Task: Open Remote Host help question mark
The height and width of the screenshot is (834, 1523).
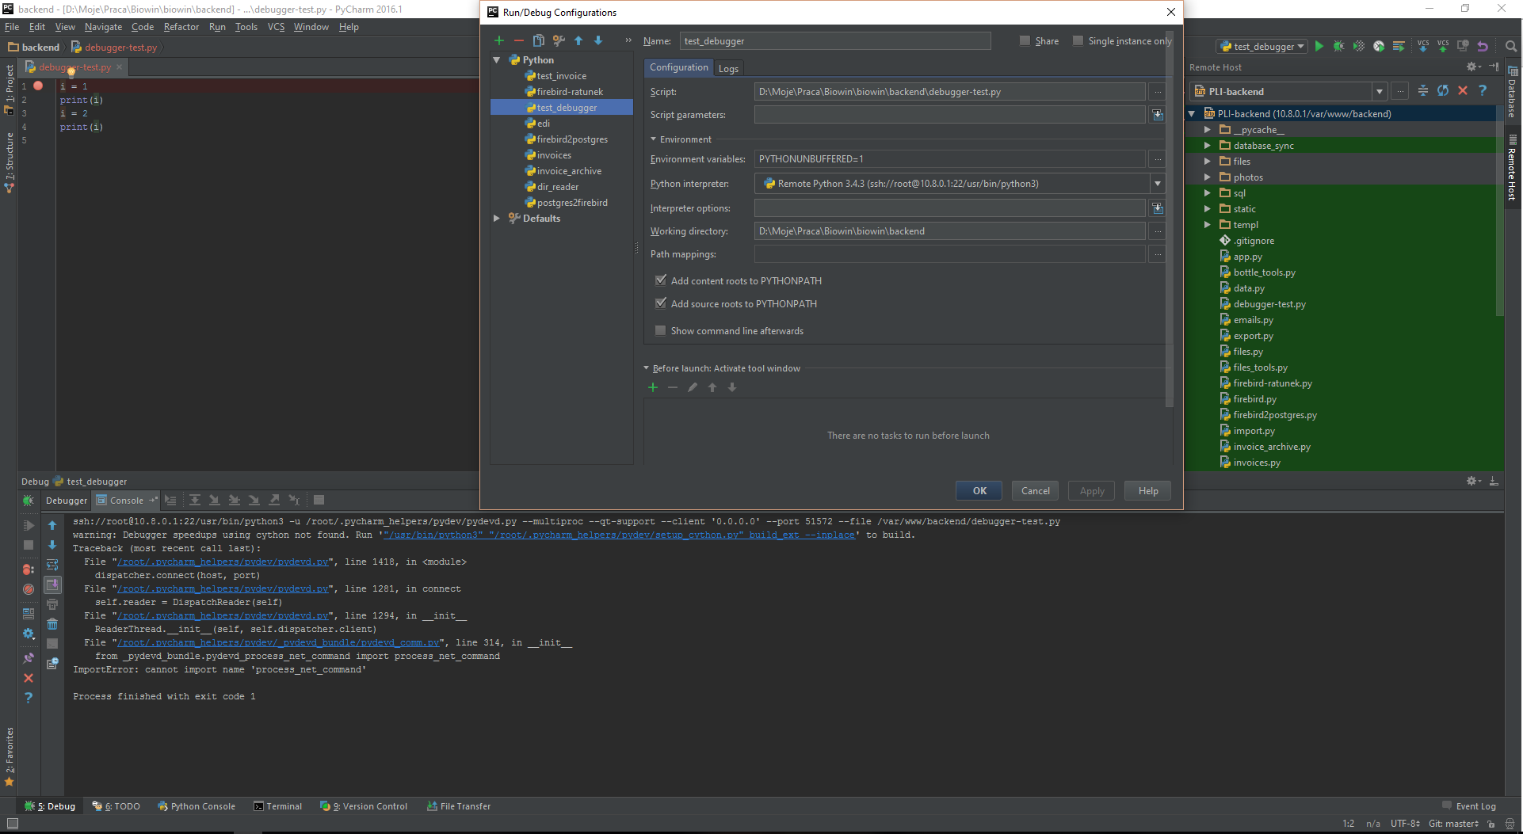Action: [1483, 91]
